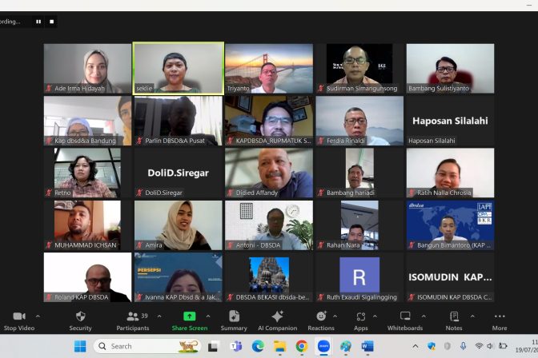Screen dimensions: 538x358
Task: Expand the arrow next to Stop Video
Action: point(38,316)
